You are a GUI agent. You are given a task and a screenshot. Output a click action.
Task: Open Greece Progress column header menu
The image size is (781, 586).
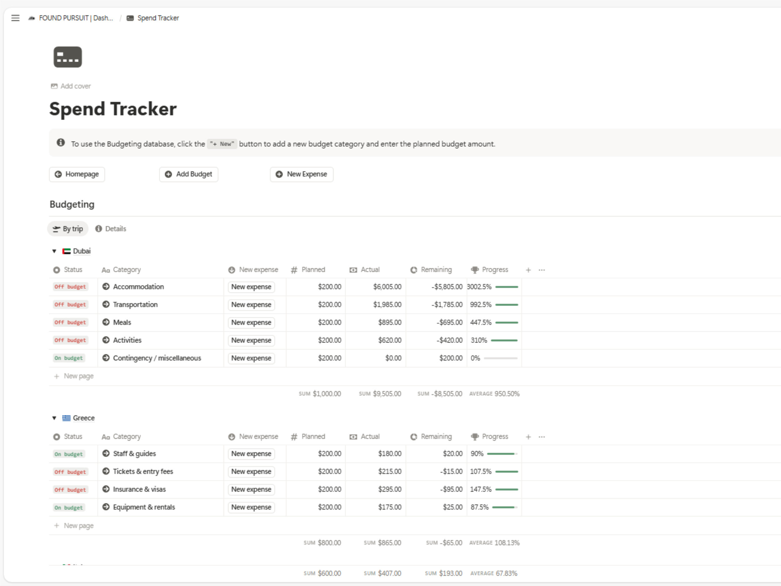click(x=494, y=437)
